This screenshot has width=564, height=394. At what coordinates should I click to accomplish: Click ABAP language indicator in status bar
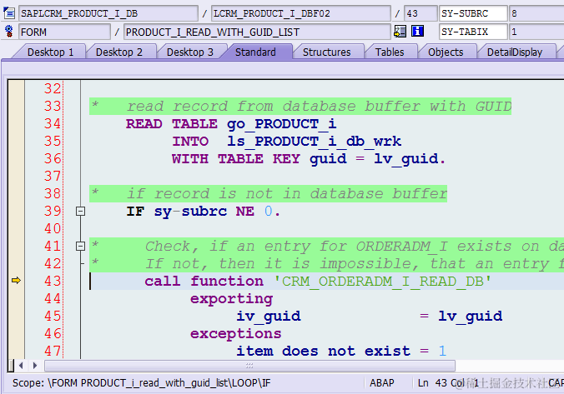(x=381, y=383)
